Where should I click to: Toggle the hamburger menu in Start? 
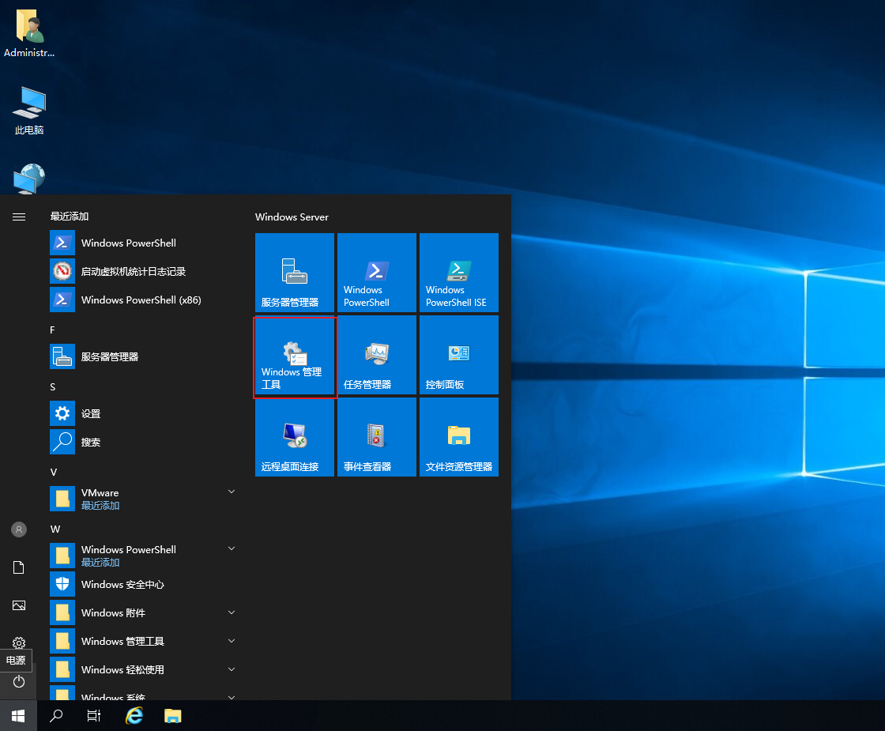click(x=19, y=217)
